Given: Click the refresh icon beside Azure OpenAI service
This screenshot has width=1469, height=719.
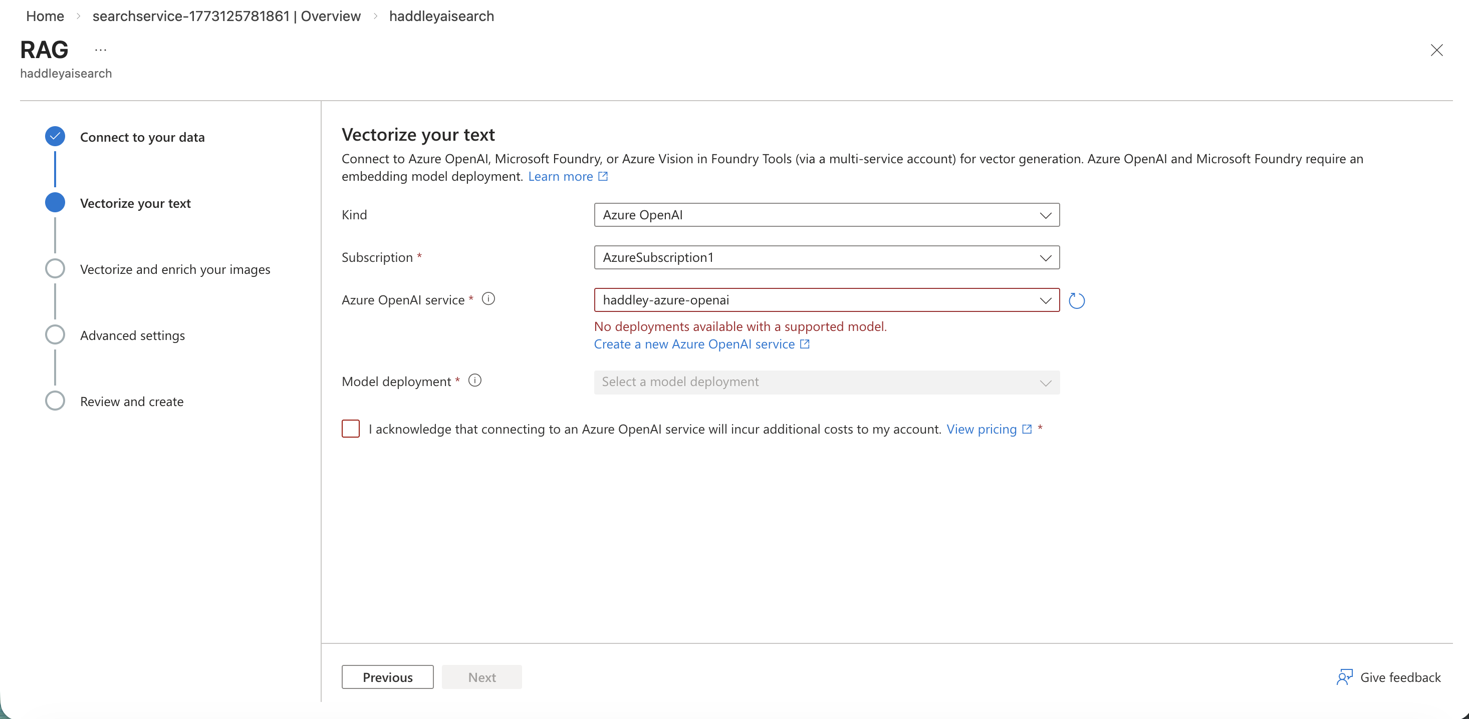Looking at the screenshot, I should pos(1077,301).
